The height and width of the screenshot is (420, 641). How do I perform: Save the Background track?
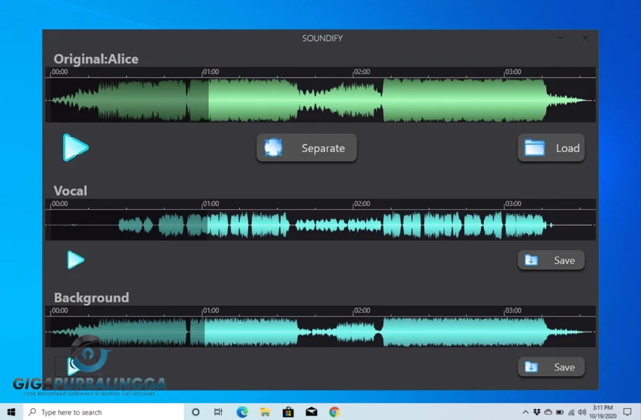(x=551, y=367)
